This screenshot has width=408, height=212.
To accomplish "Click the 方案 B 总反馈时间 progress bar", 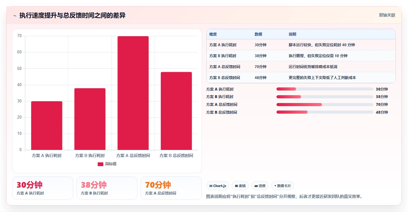I will tap(325, 112).
